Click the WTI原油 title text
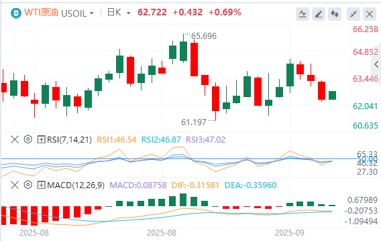 [41, 12]
